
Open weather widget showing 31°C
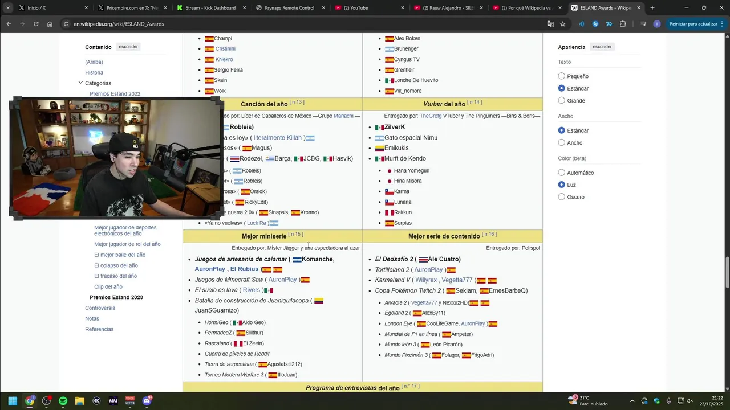(587, 401)
